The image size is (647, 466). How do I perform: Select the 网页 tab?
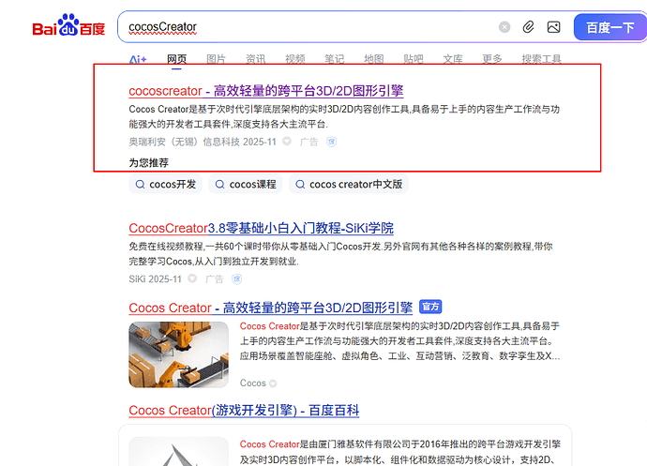click(176, 59)
